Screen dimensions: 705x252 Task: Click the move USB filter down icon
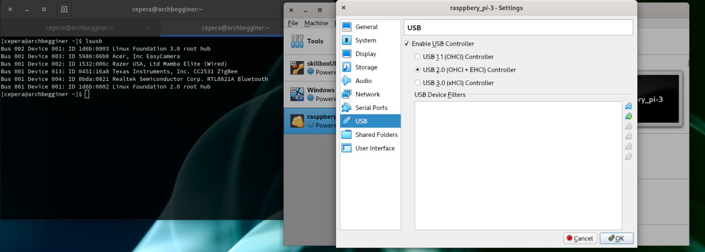628,156
